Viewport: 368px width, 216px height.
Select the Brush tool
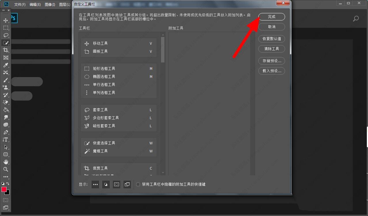pos(6,80)
